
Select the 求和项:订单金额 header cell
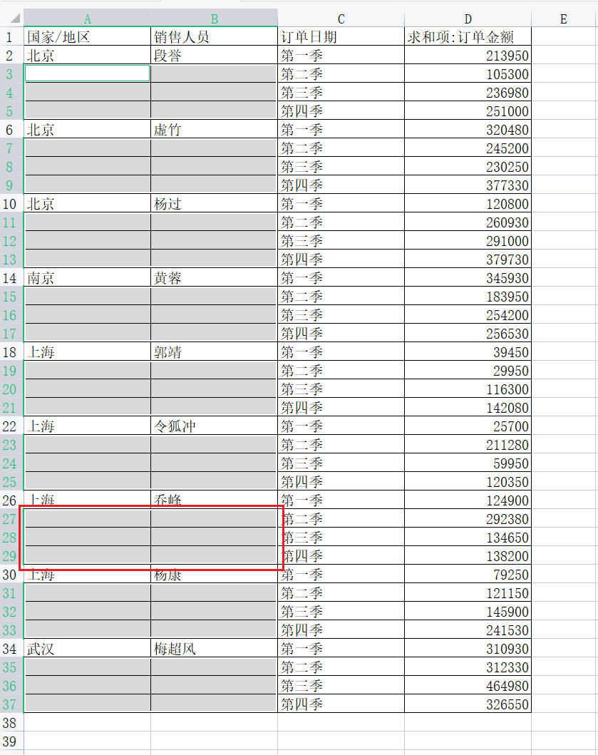coord(468,37)
